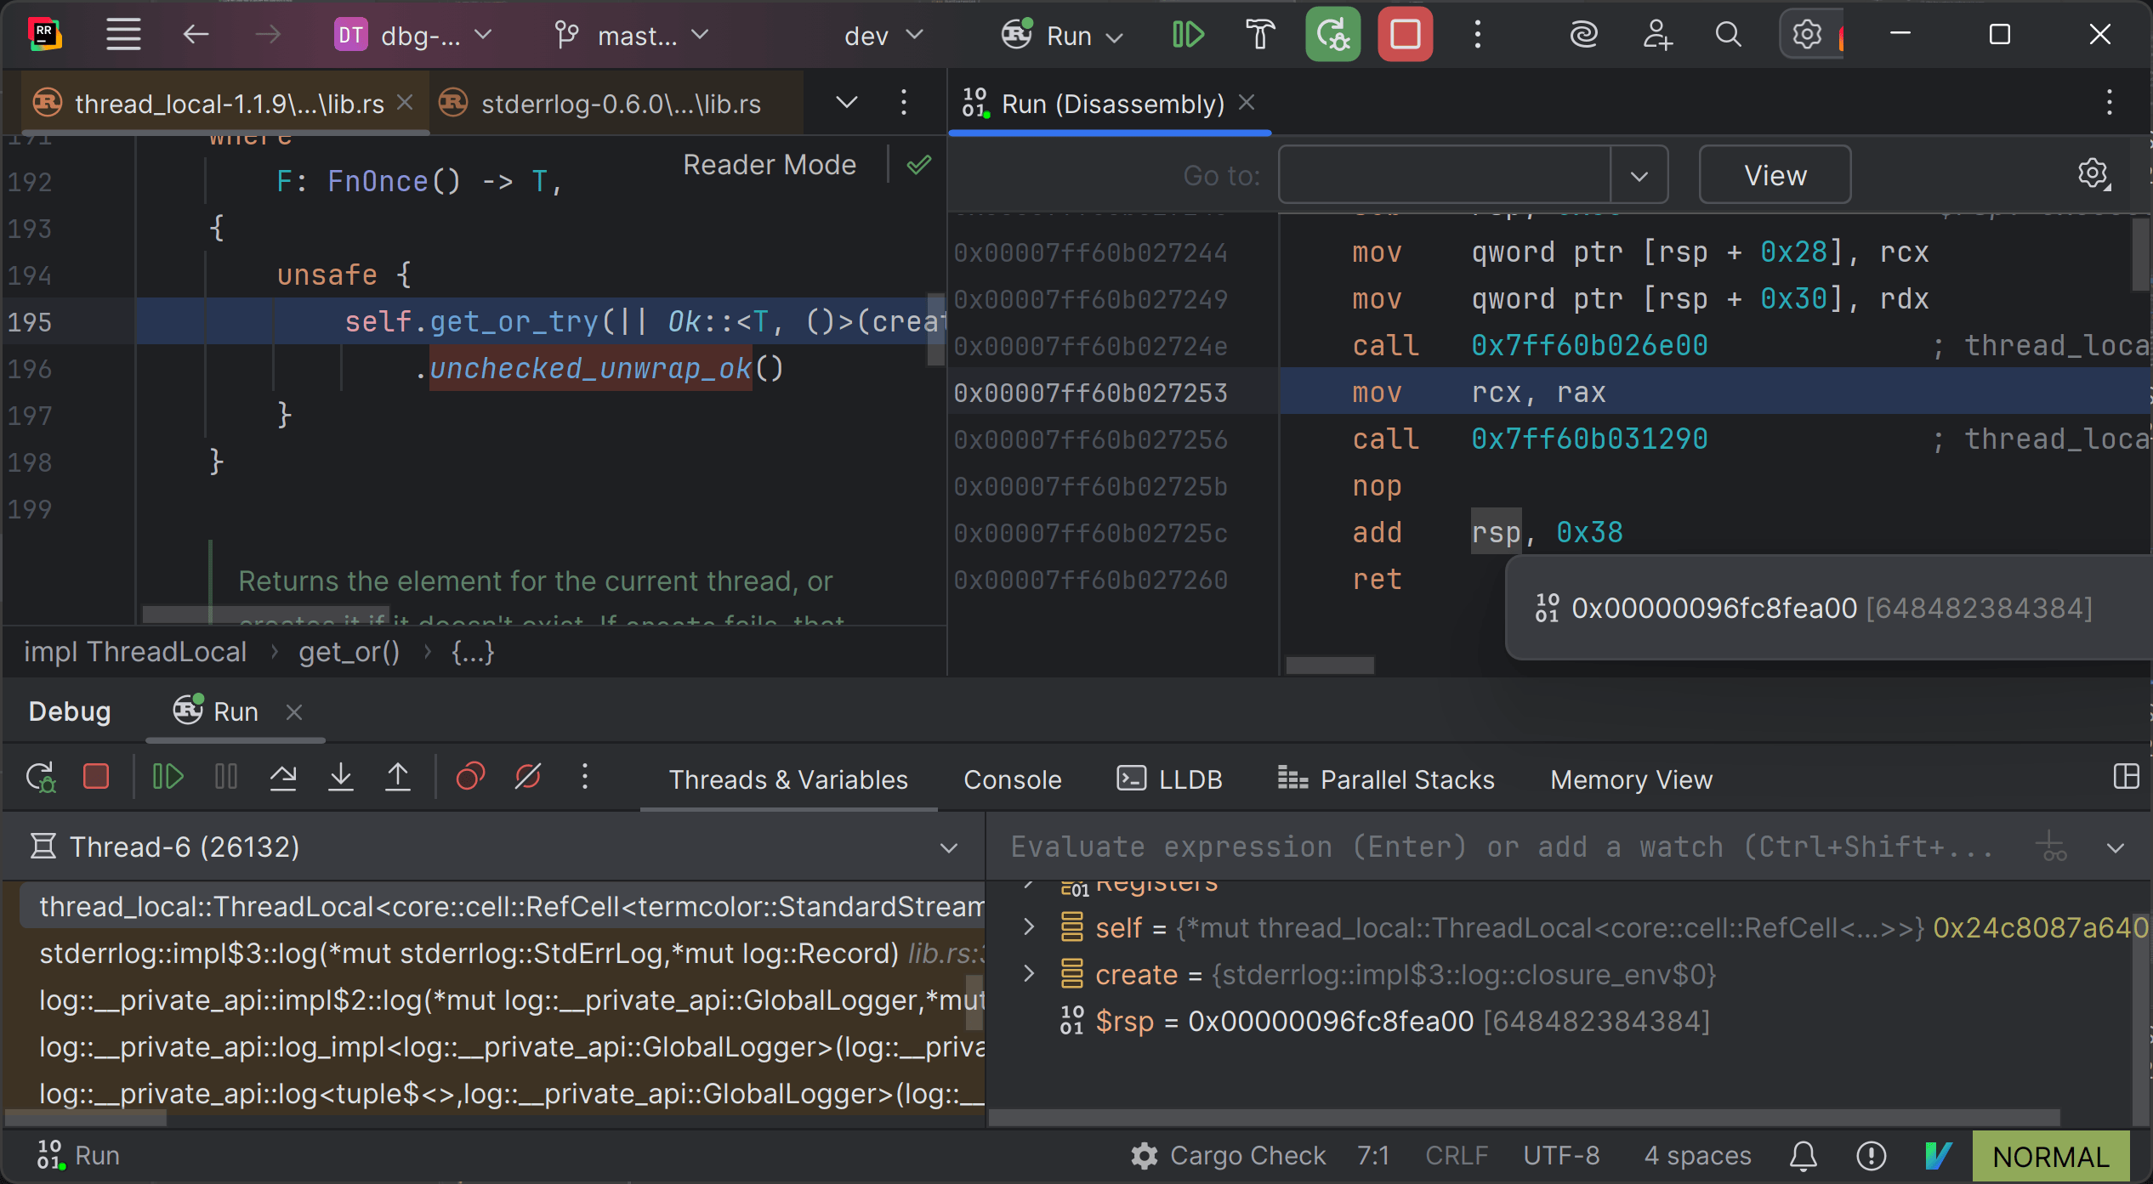The image size is (2153, 1184).
Task: Click Resume Program icon in debug toolbar
Action: pos(168,777)
